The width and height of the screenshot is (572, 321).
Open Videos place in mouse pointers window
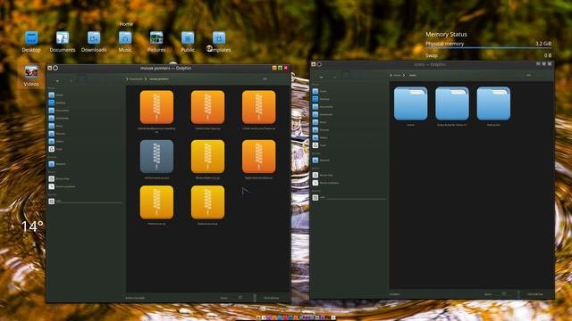pos(56,141)
